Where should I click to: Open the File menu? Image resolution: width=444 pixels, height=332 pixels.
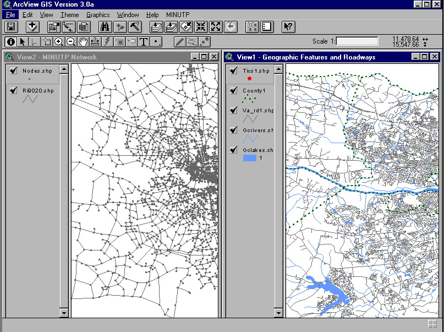10,15
